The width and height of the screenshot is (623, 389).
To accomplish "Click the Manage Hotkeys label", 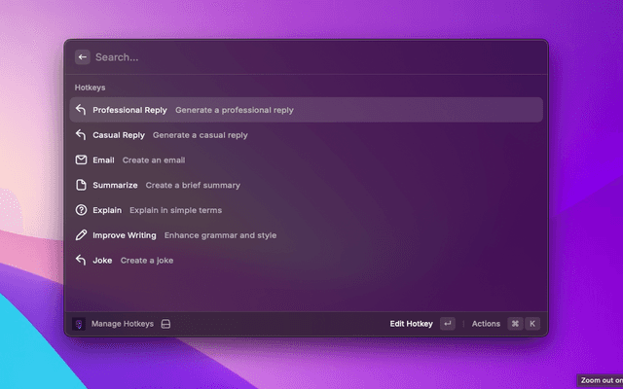I will point(122,324).
